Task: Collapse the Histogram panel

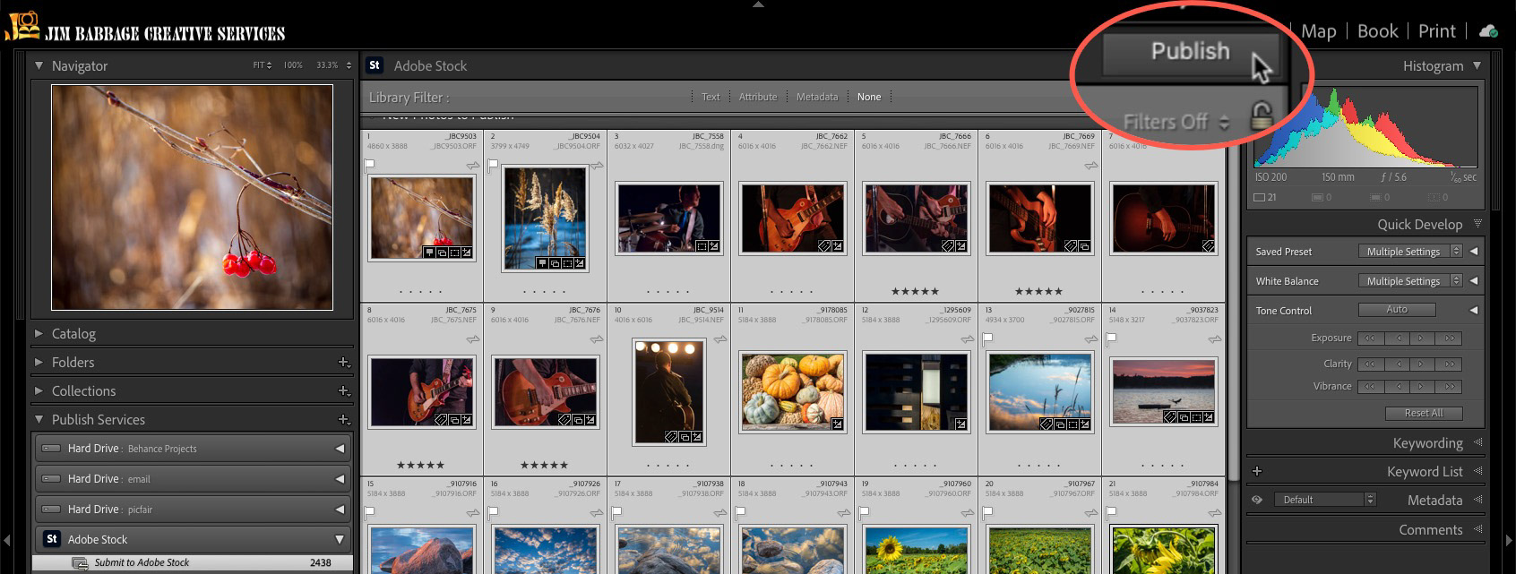Action: coord(1477,65)
